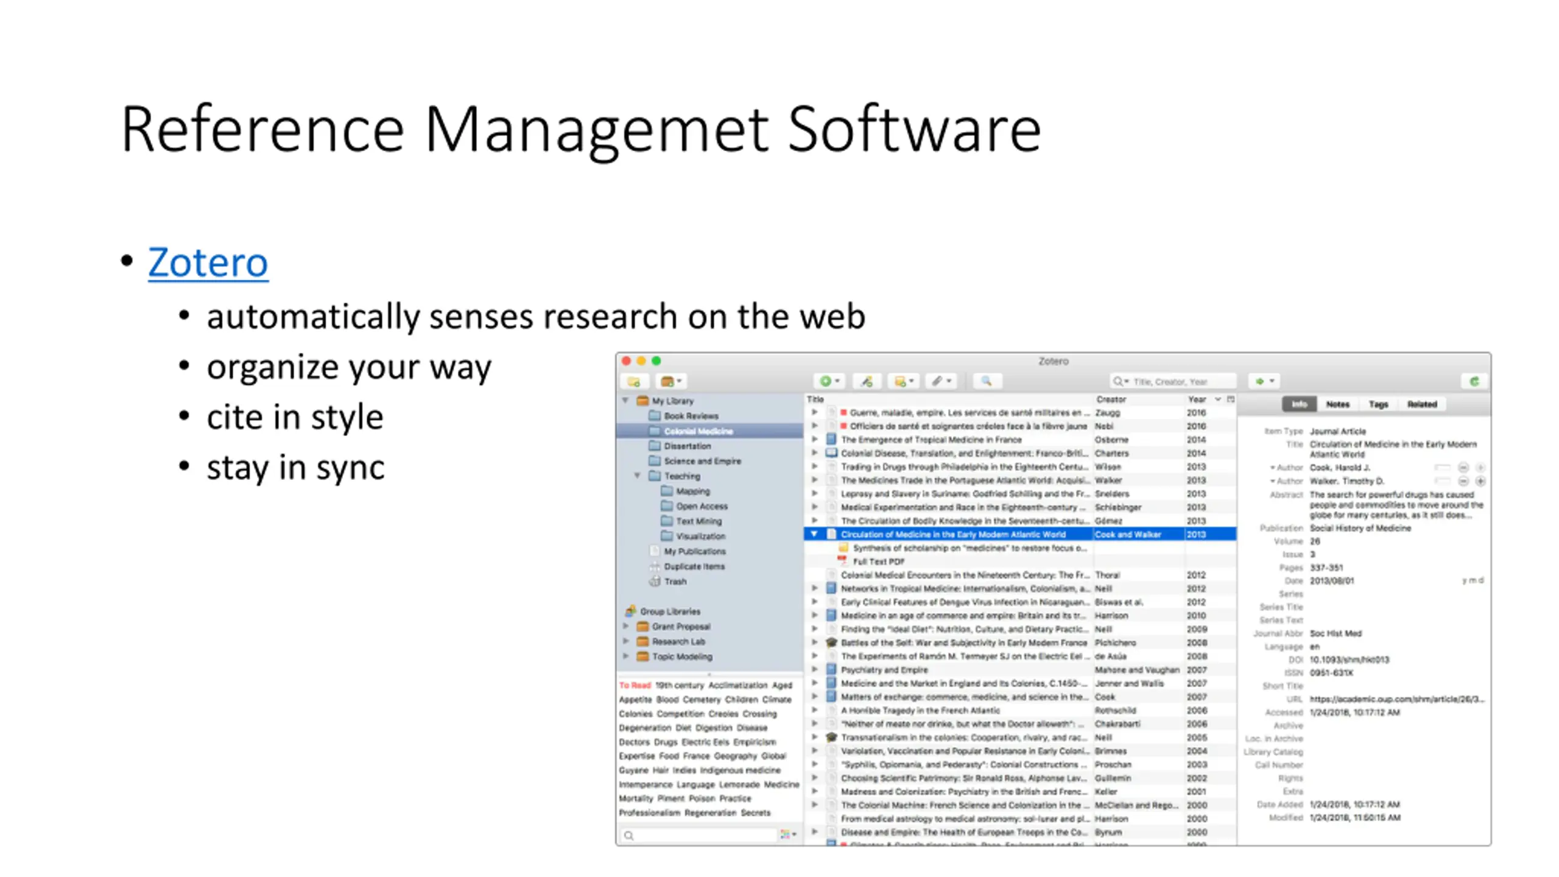The width and height of the screenshot is (1559, 877).
Task: Toggle name-field mode for author Cook, Harold J.
Action: point(1441,468)
